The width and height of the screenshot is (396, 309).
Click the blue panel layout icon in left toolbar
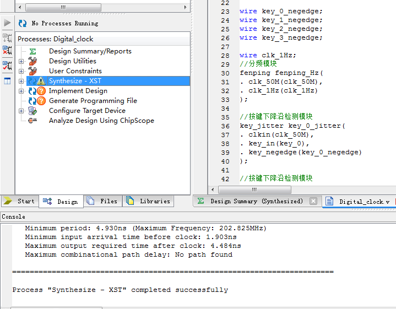pyautogui.click(x=7, y=81)
